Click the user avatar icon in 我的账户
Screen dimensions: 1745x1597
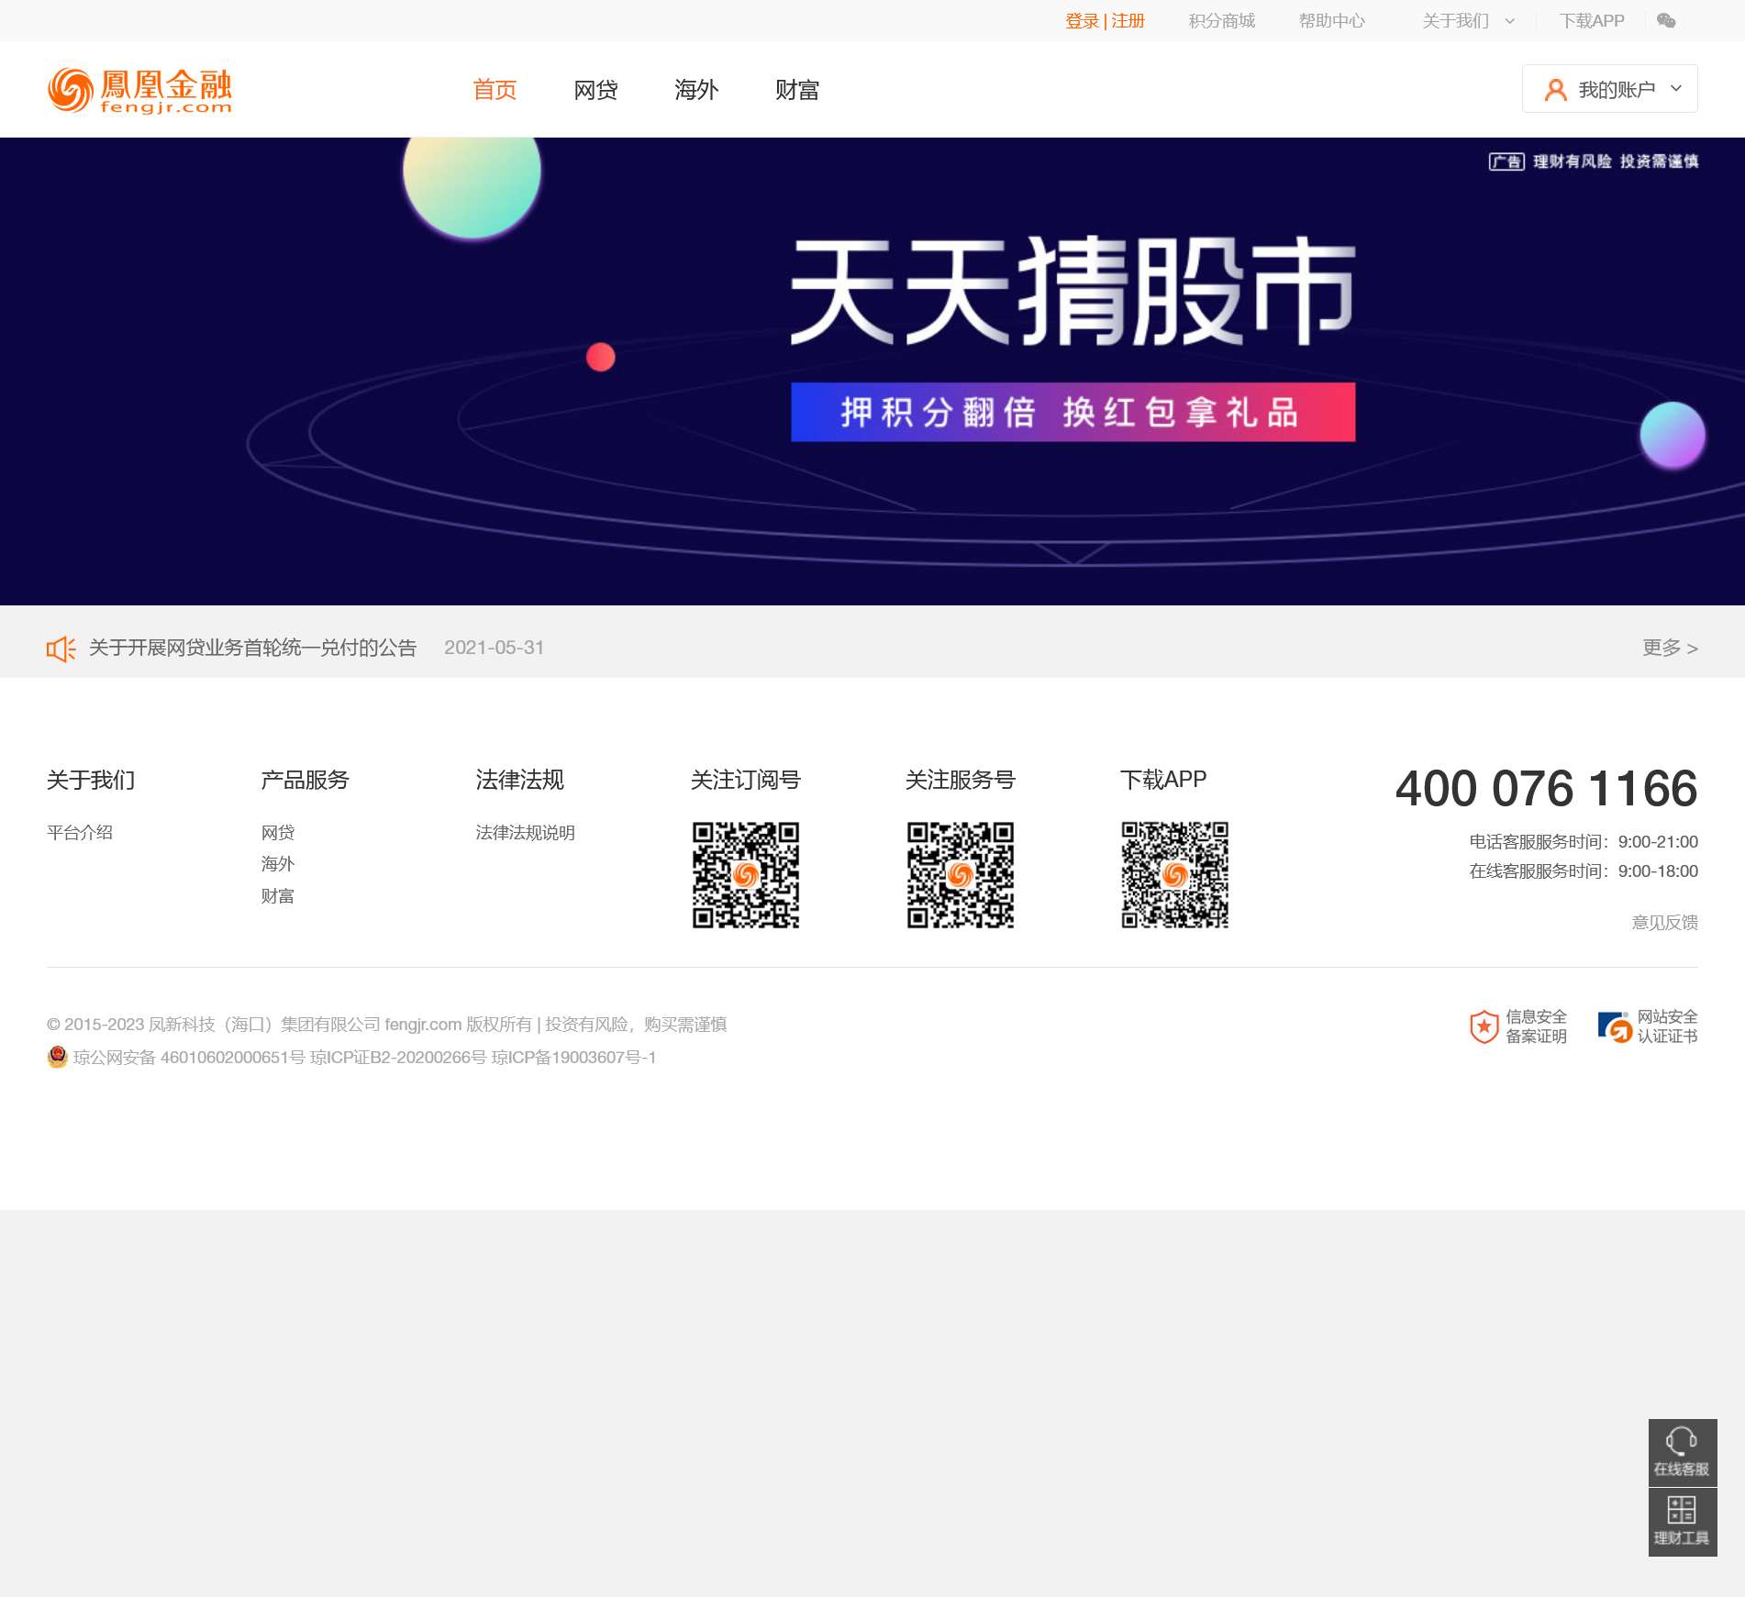1555,90
